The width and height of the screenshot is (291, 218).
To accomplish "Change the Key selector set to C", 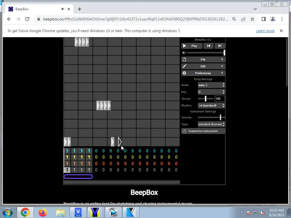I will tap(211, 92).
